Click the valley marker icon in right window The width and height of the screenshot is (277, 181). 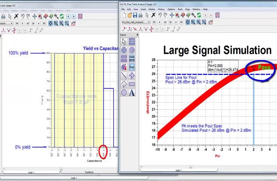click(x=146, y=29)
